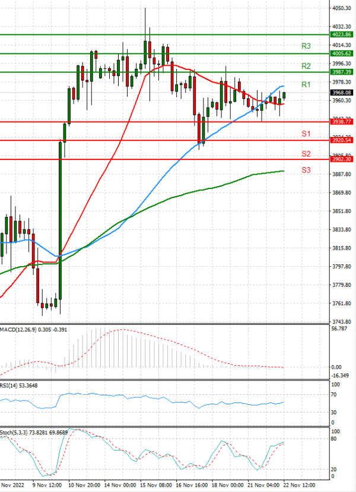Click the RSI scale level 30

pos(334,413)
